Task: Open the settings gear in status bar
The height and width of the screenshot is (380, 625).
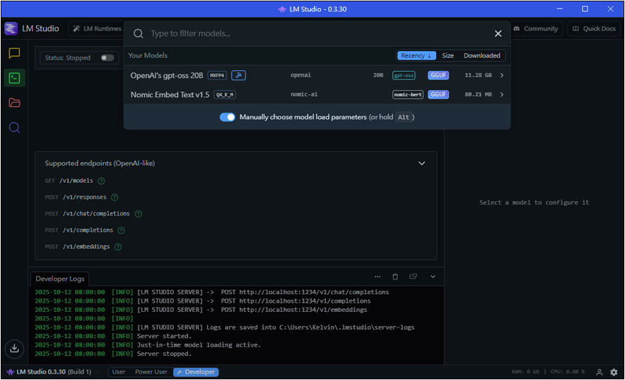Action: (614, 372)
